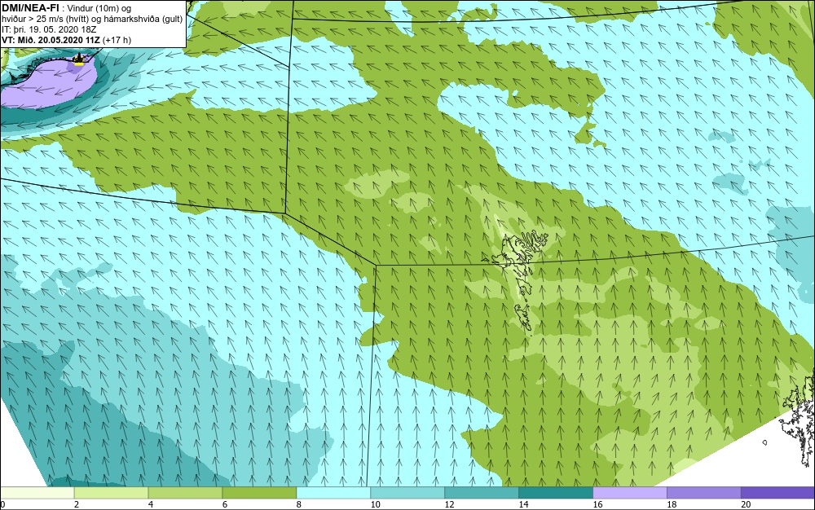This screenshot has height=510, width=815.
Task: Click the 8–10 m/s pale cyan swatch
Action: pos(333,493)
